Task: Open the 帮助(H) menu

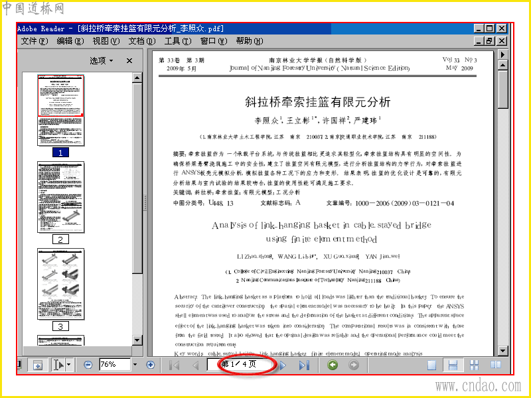Action: [250, 41]
